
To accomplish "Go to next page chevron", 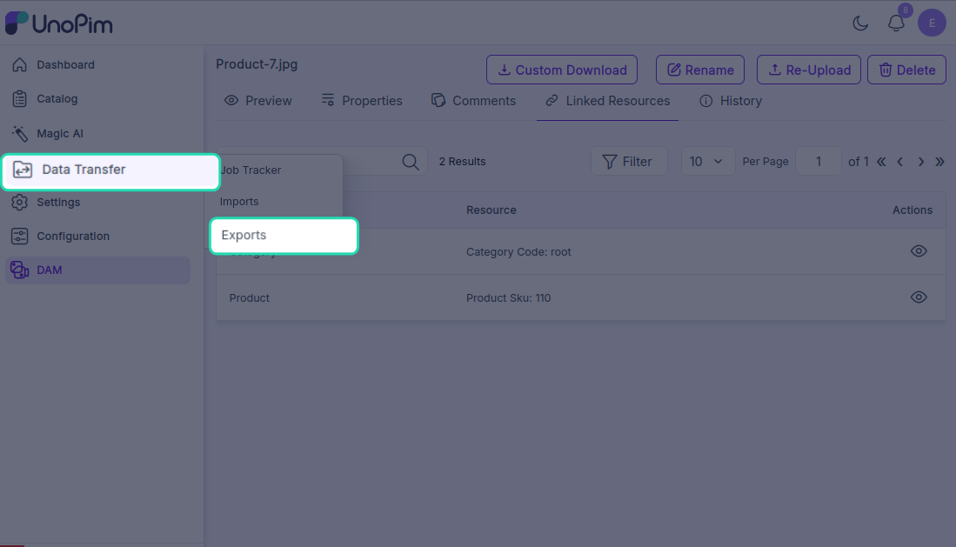I will point(920,162).
